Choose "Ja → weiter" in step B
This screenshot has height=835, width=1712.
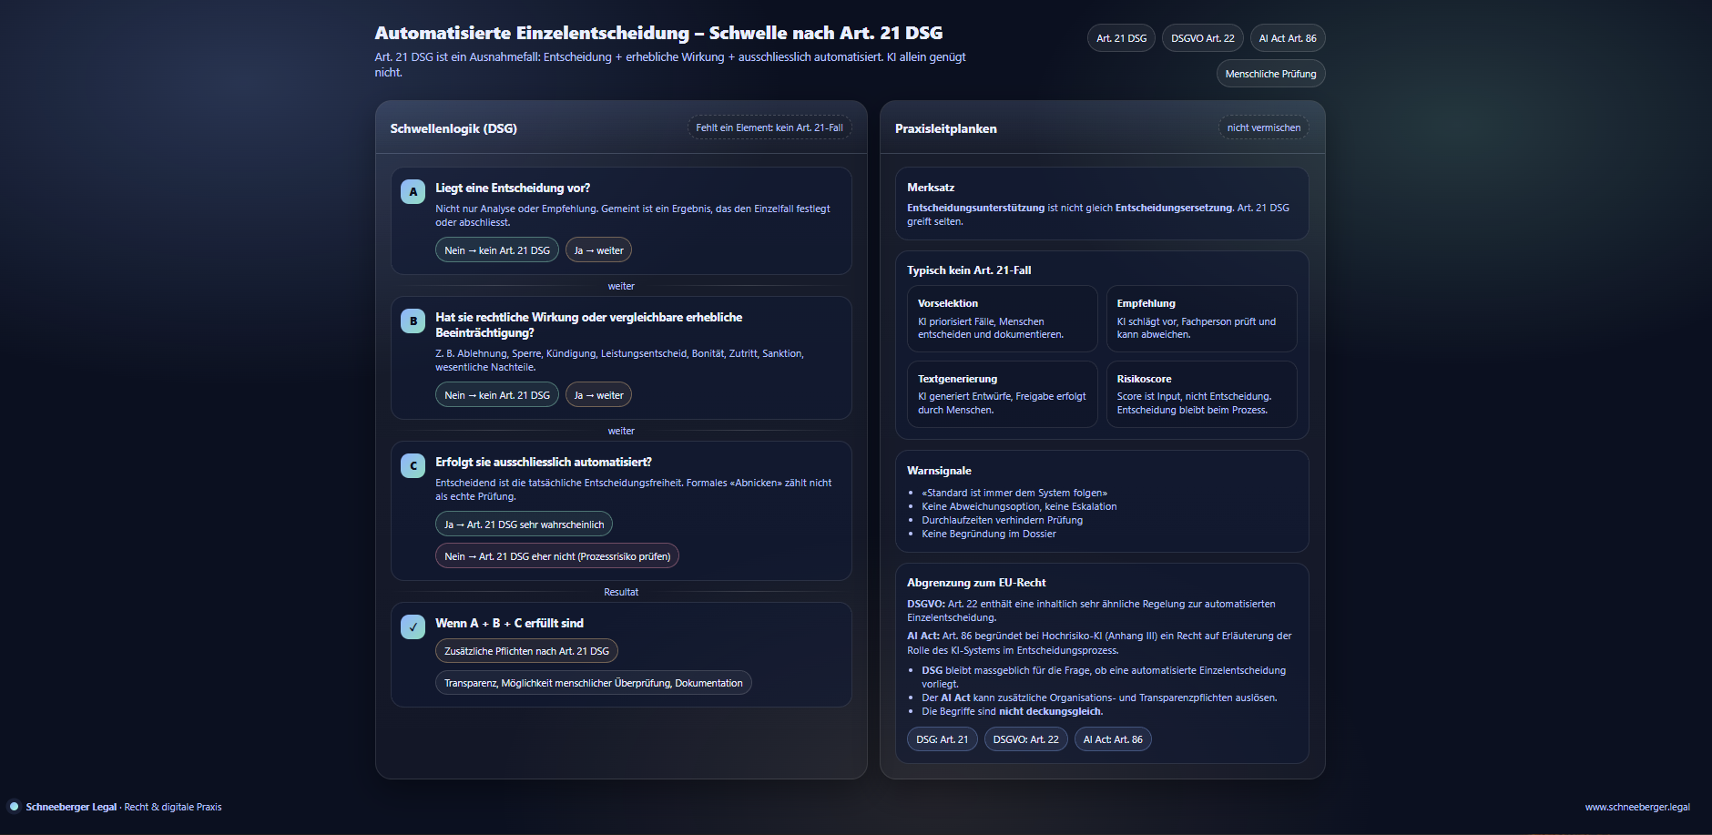click(x=598, y=395)
